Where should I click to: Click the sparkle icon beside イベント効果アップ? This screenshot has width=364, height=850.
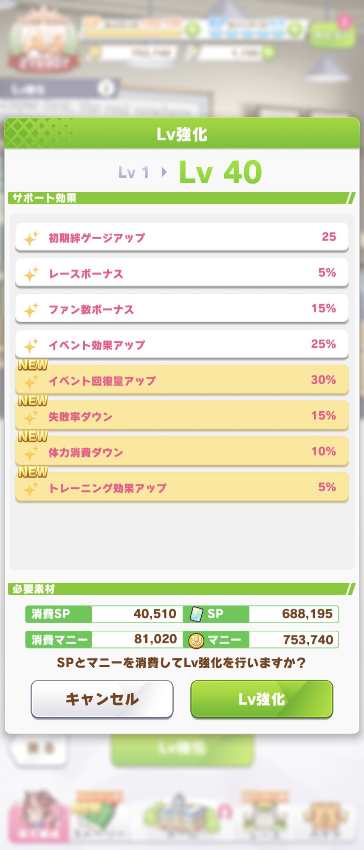point(31,346)
